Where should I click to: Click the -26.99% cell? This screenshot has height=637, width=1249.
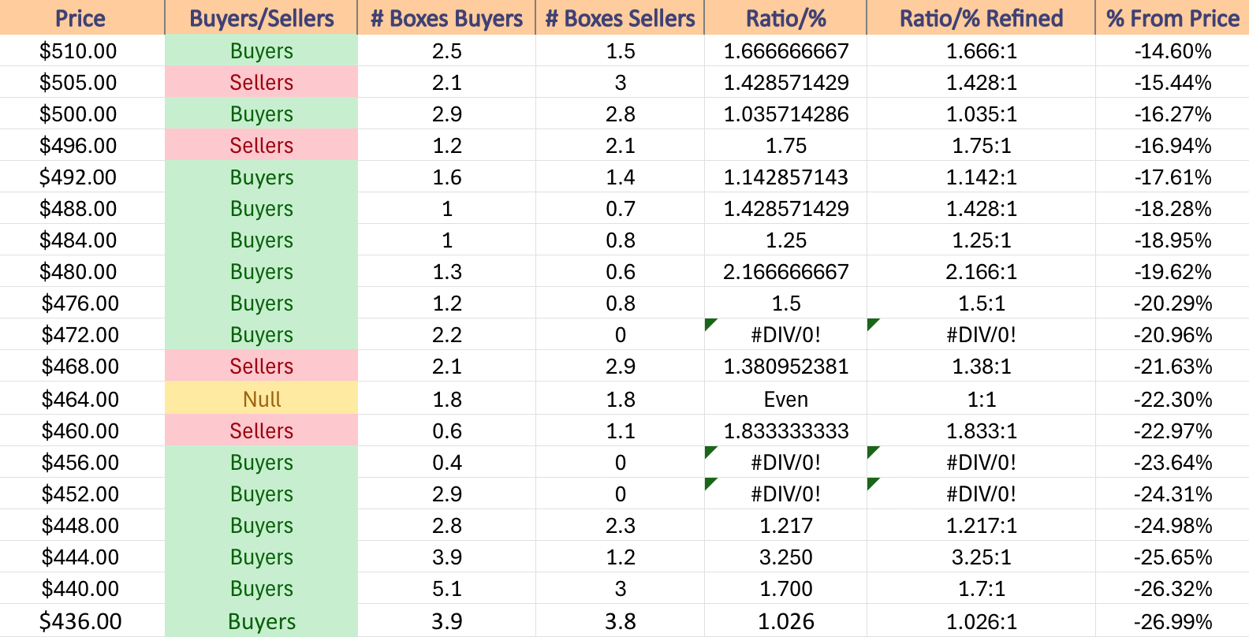[x=1173, y=621]
